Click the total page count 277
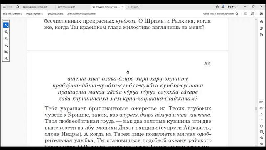This screenshot has width=266, height=150. (261, 107)
